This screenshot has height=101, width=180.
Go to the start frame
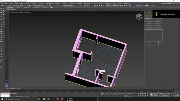pyautogui.click(x=138, y=93)
